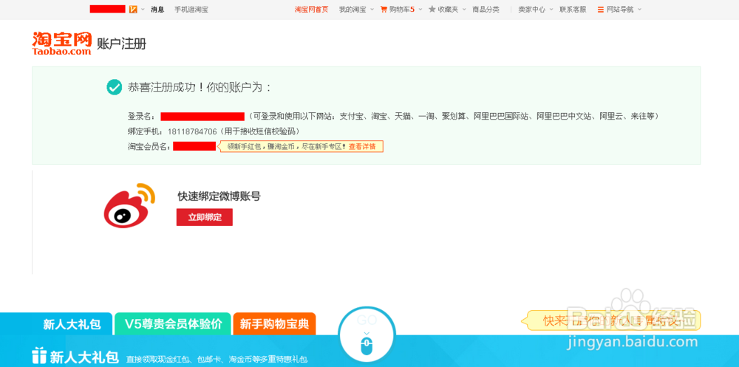This screenshot has width=739, height=367.
Task: Click the green success checkmark icon
Action: 114,87
